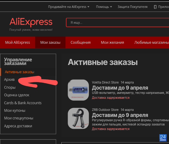Select Оценка сделок in sidebar
This screenshot has height=144, width=169.
click(17, 95)
